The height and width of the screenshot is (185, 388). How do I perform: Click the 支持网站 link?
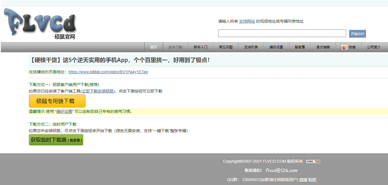pyautogui.click(x=247, y=21)
